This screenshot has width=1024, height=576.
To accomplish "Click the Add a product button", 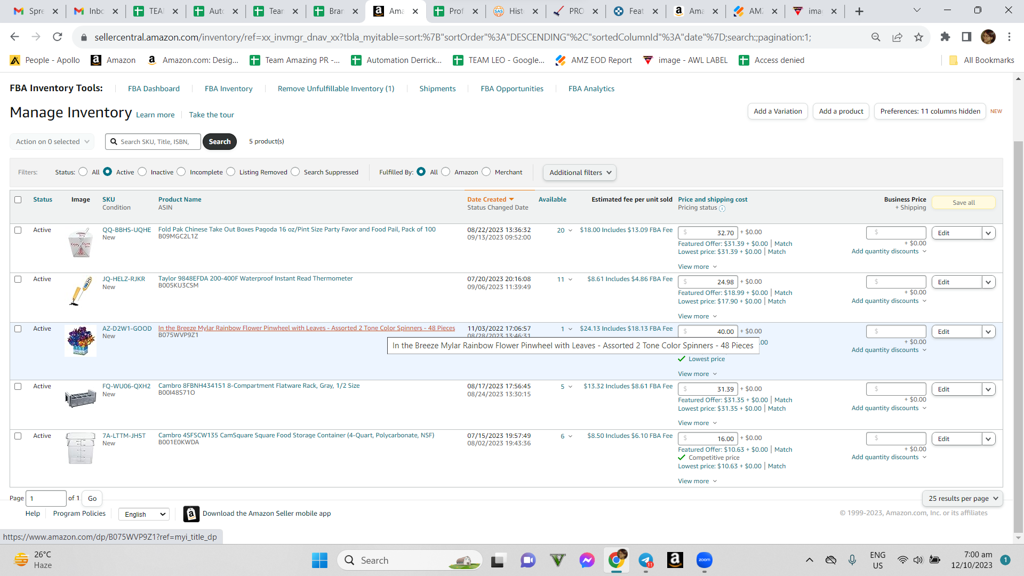I will point(841,111).
